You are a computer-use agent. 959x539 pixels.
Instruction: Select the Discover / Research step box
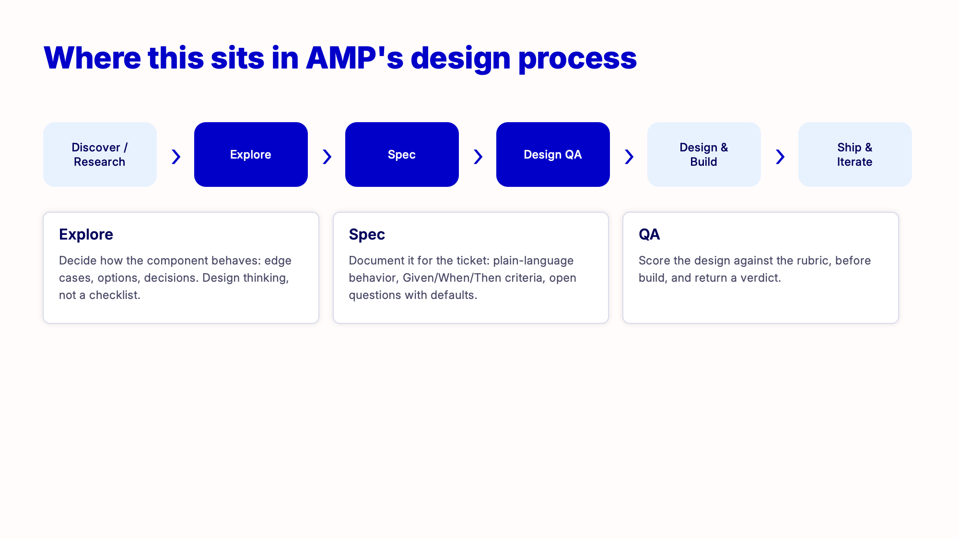click(x=100, y=154)
